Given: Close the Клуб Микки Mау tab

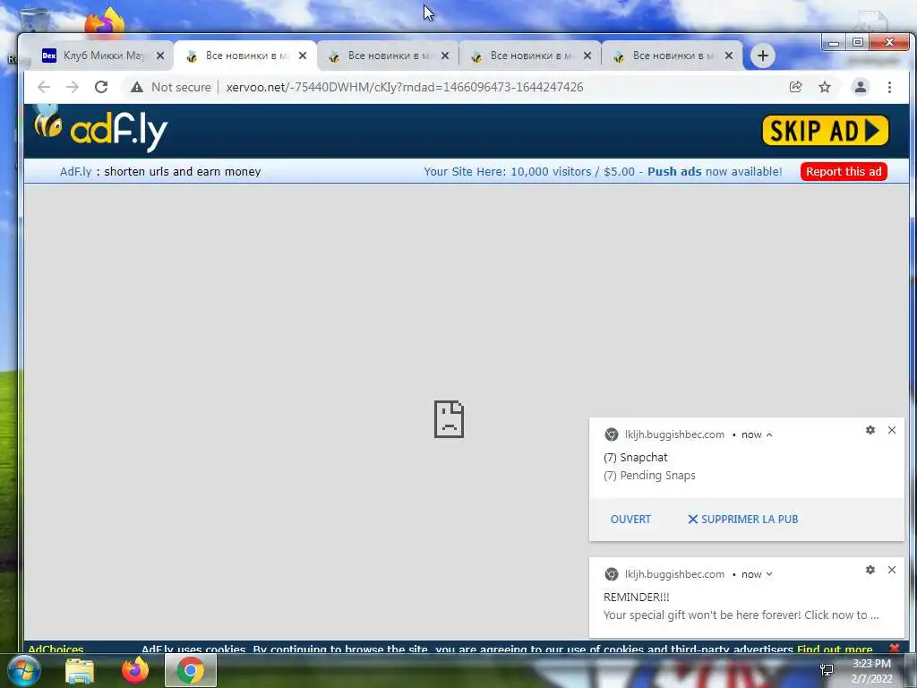Looking at the screenshot, I should pyautogui.click(x=160, y=56).
